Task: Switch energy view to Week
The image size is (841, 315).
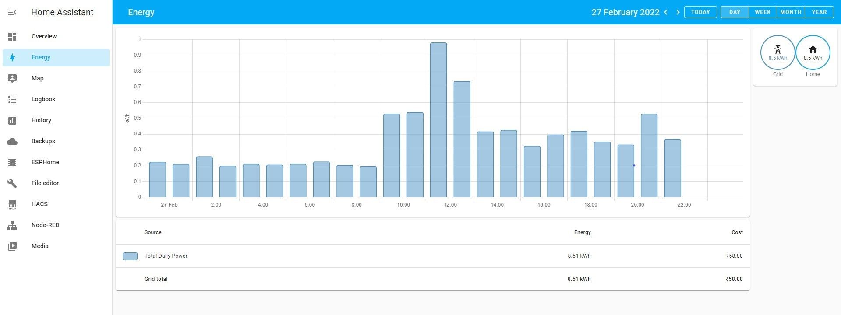Action: [x=763, y=12]
